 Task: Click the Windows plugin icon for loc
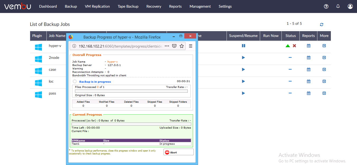pyautogui.click(x=38, y=83)
